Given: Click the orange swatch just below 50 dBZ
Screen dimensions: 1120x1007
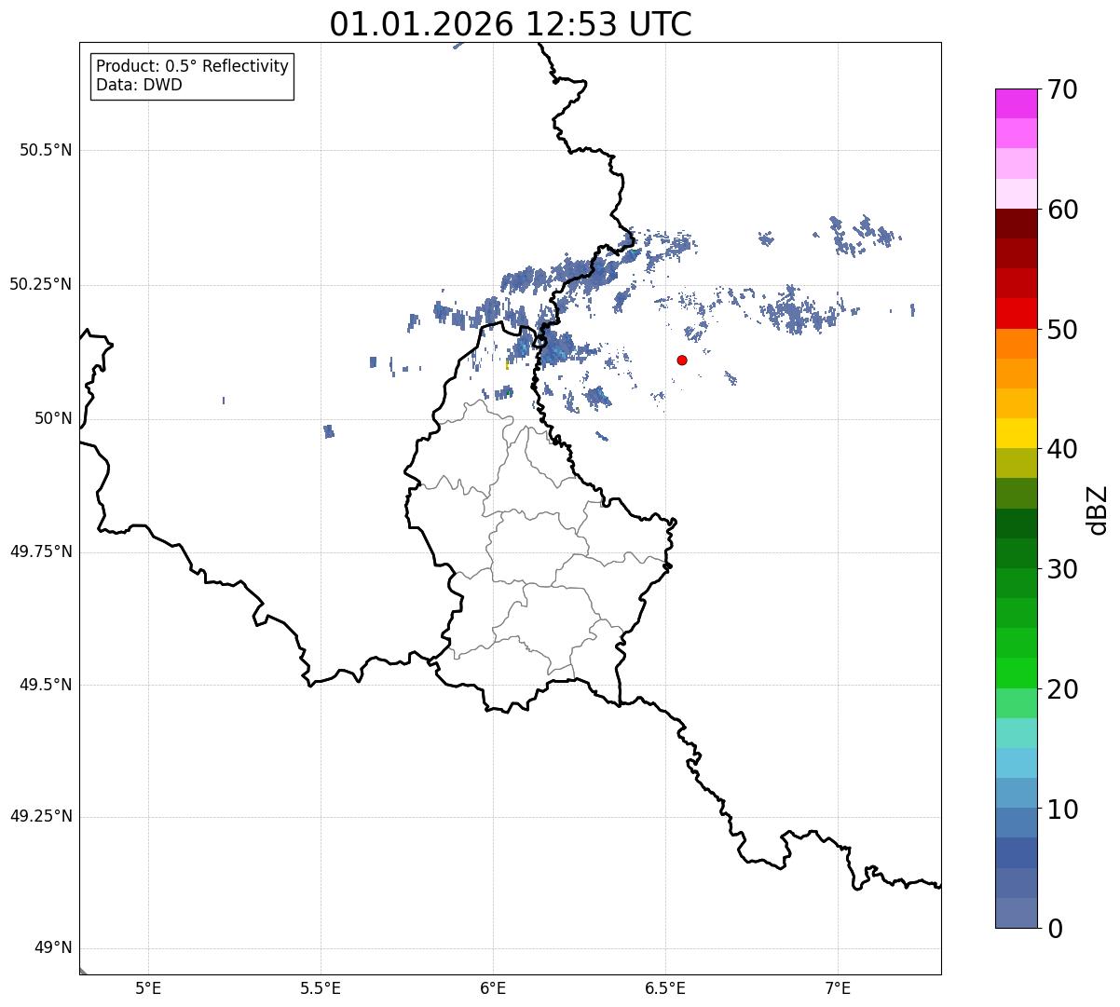Looking at the screenshot, I should point(1017,344).
